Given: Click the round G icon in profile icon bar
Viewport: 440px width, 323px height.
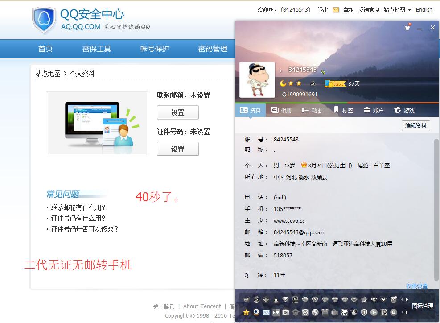Looking at the screenshot, I should (394, 312).
